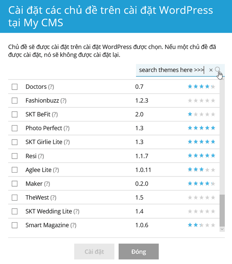The width and height of the screenshot is (232, 264).
Task: Open help hint next to SKT BeFit
Action: click(x=55, y=115)
